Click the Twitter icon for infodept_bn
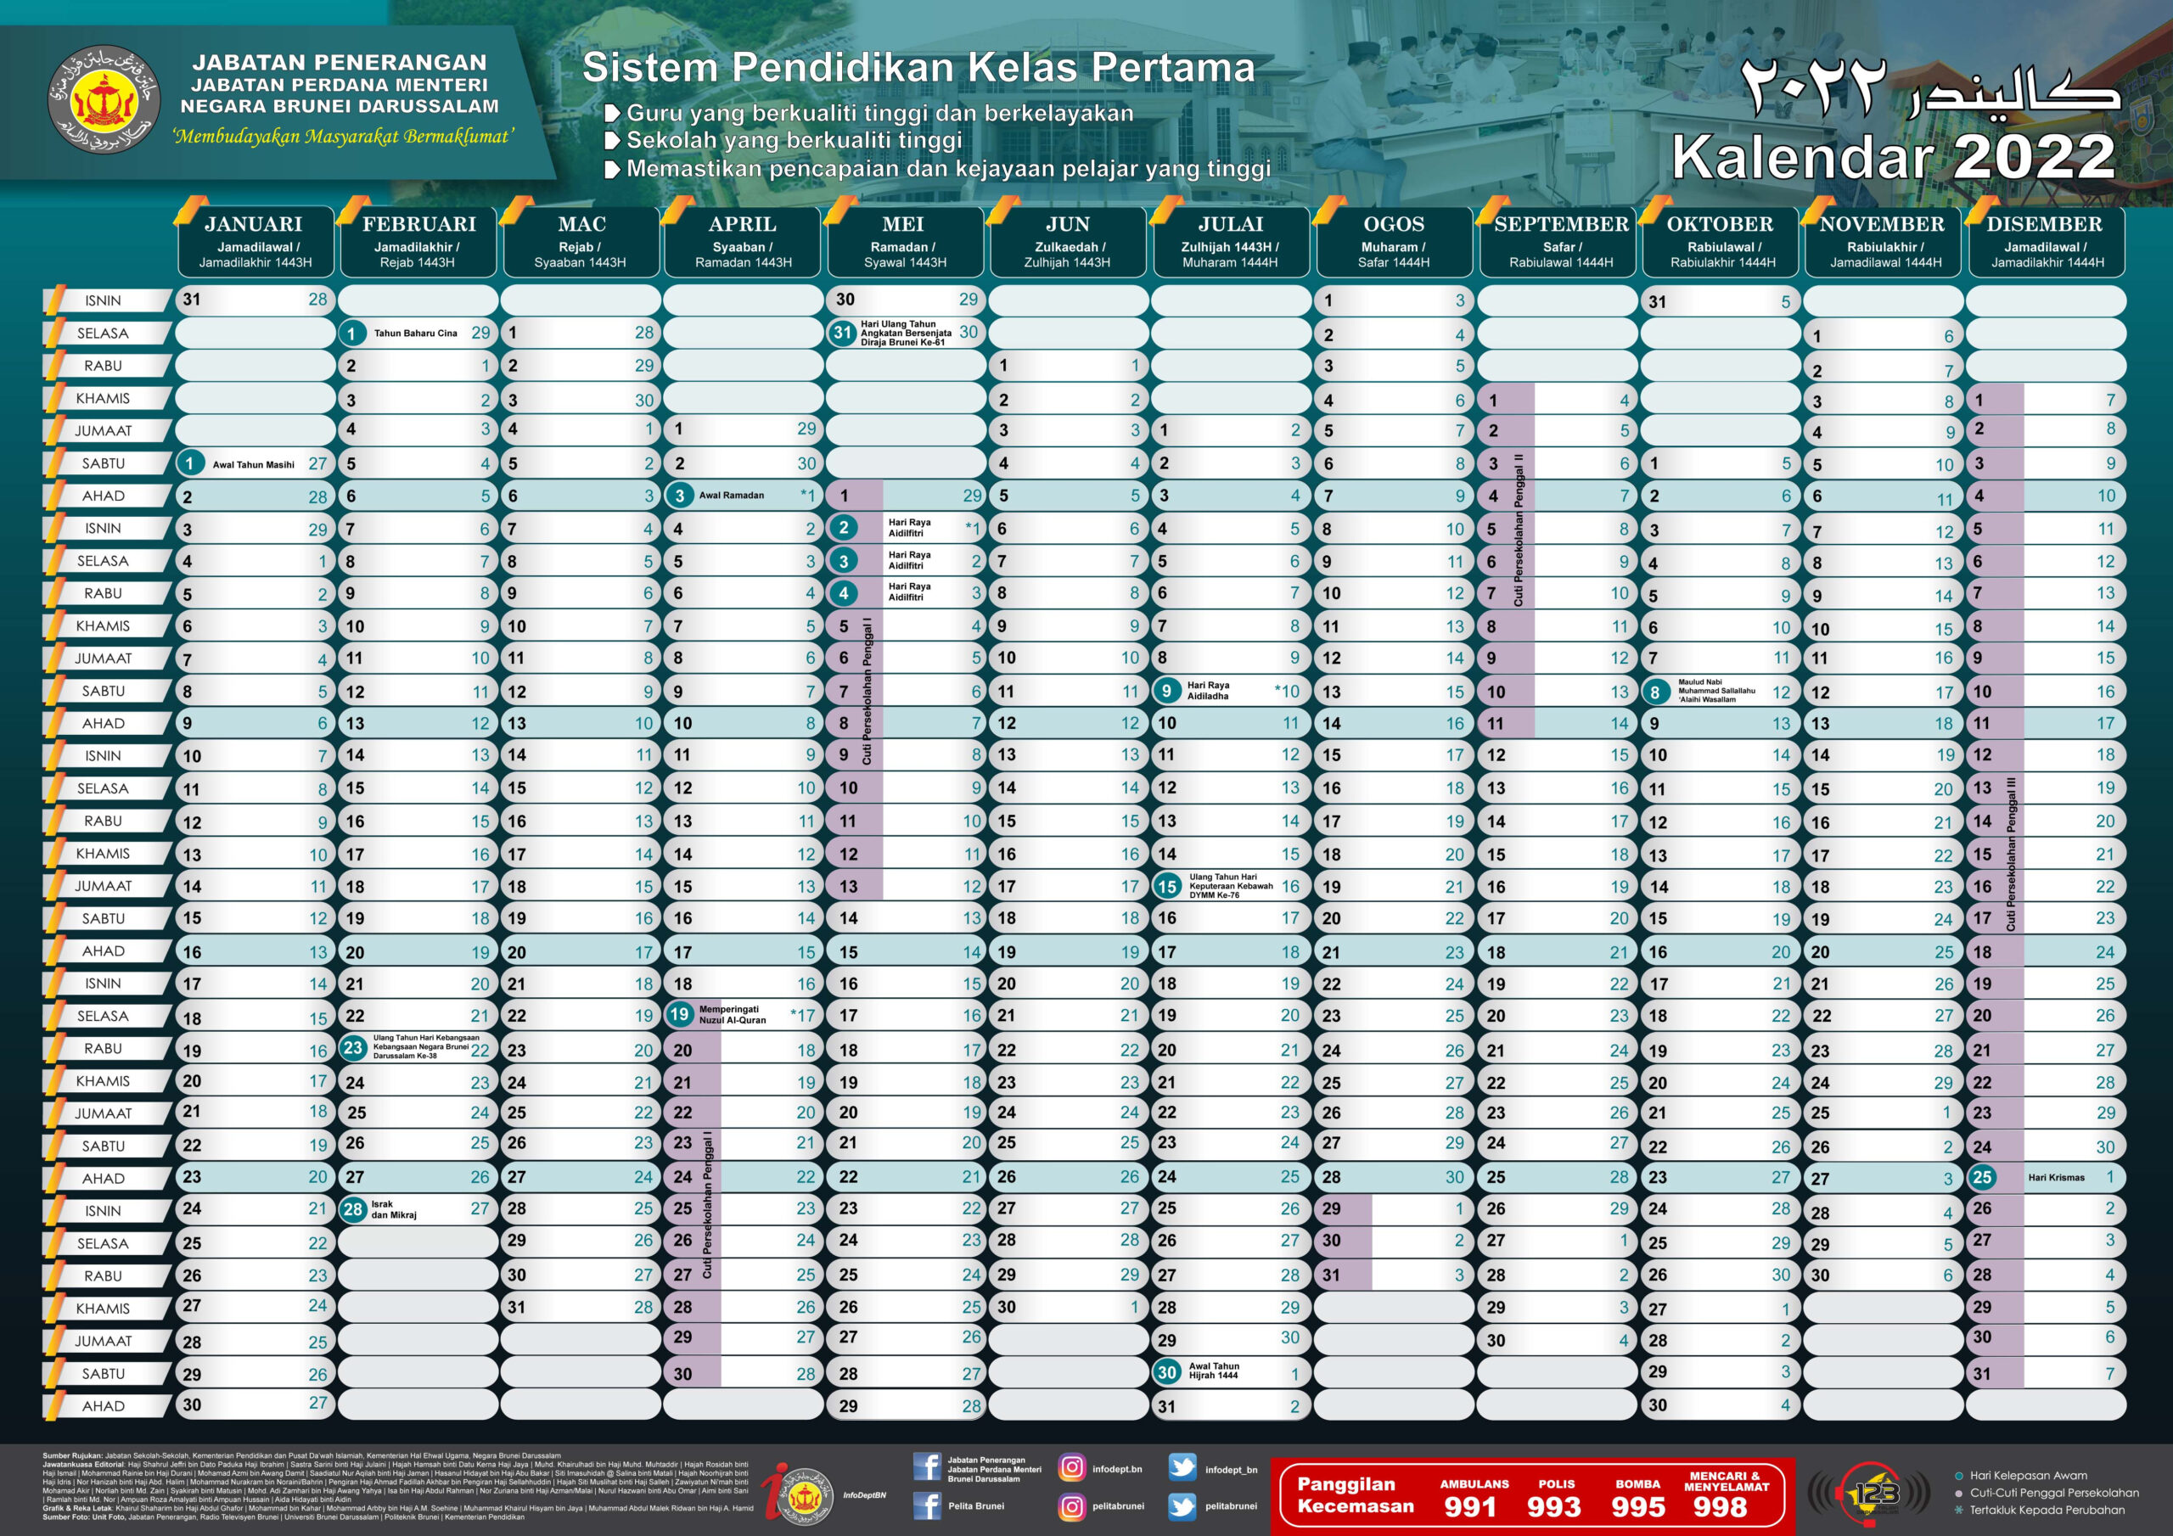2173x1536 pixels. (1182, 1467)
